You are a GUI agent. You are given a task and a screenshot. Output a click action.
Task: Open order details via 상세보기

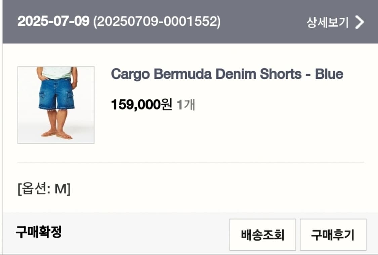pos(328,22)
